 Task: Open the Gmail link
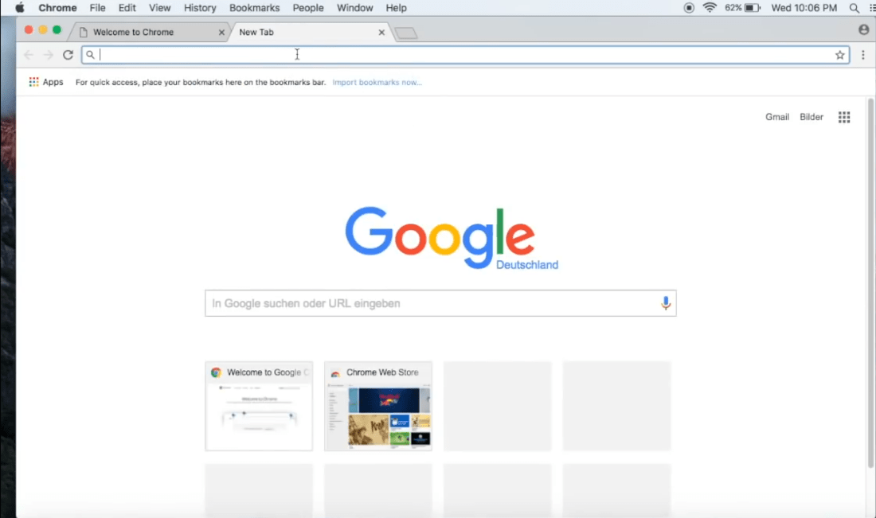777,117
